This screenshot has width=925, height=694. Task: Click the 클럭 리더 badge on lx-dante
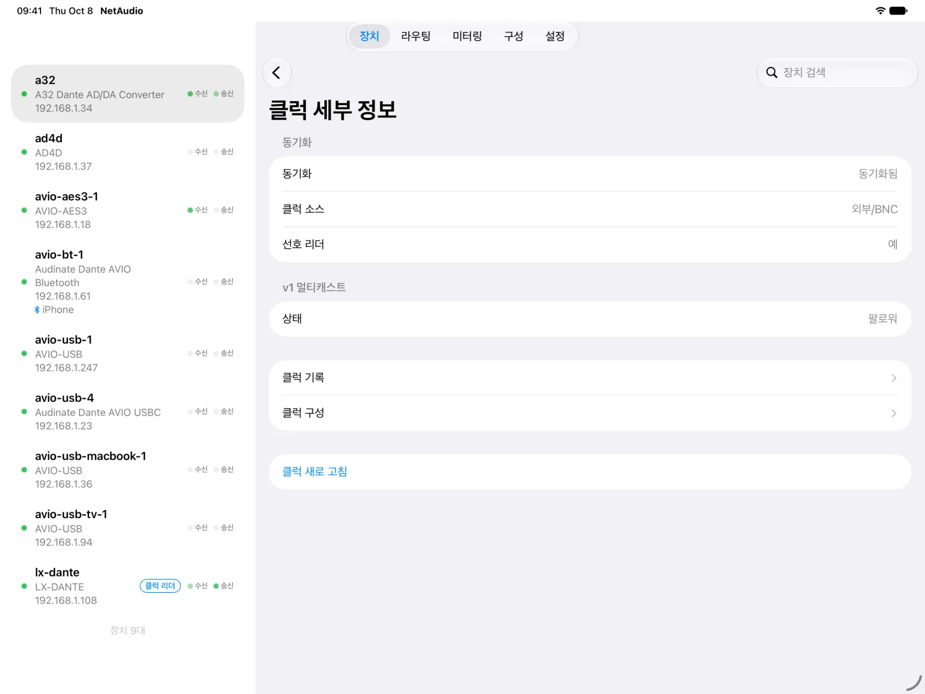160,586
